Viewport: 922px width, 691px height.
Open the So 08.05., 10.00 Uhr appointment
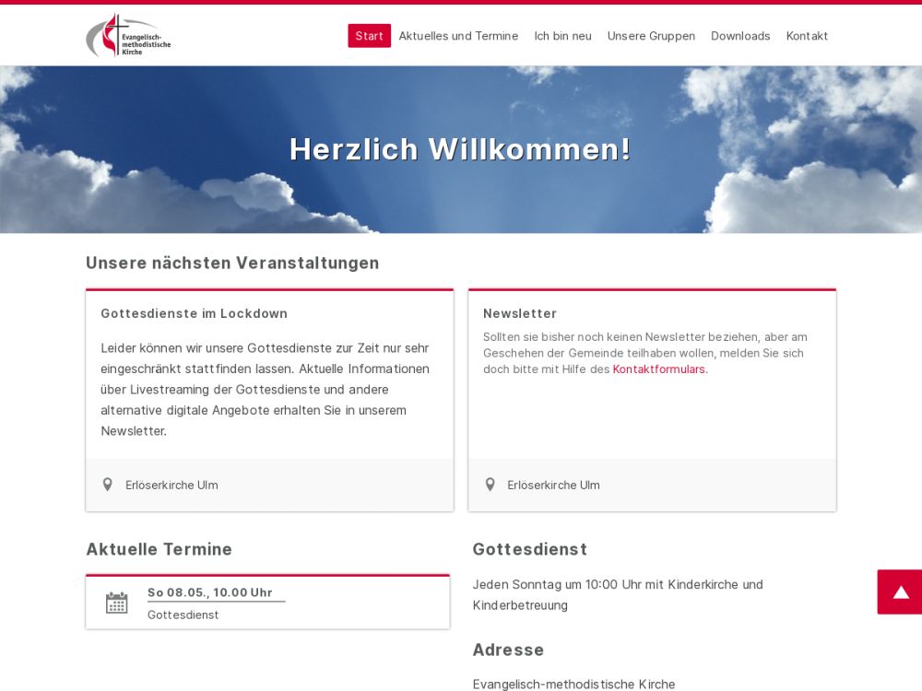[210, 592]
